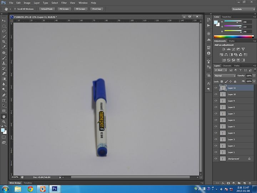
Task: Select the Eraser tool
Action: 4,74
